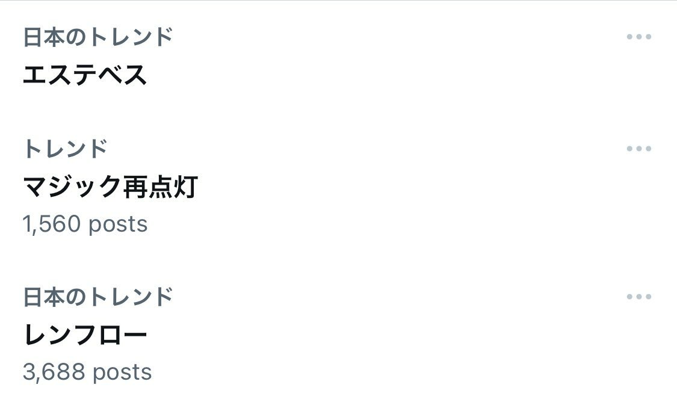Open the マジック再点灯 trending topic
677x414 pixels.
[110, 187]
